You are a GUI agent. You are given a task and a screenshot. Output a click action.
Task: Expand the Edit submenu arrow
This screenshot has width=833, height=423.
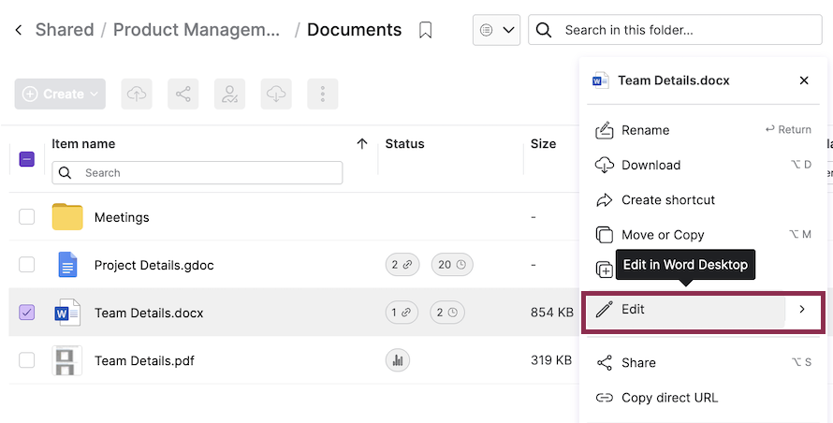(802, 310)
